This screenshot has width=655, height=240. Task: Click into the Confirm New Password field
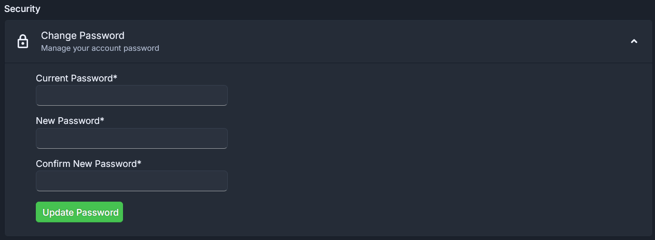tap(132, 181)
